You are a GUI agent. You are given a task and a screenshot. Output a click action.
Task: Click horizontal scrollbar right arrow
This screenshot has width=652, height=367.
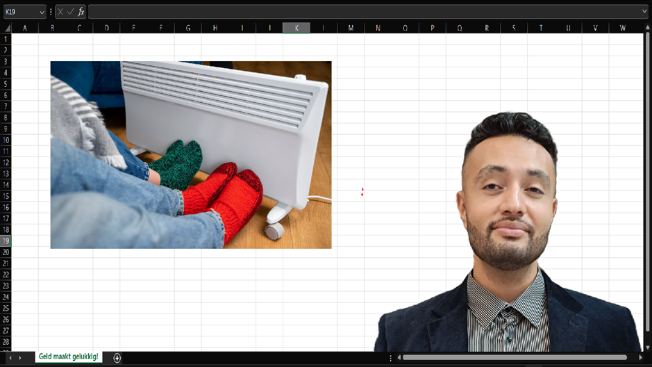click(640, 357)
